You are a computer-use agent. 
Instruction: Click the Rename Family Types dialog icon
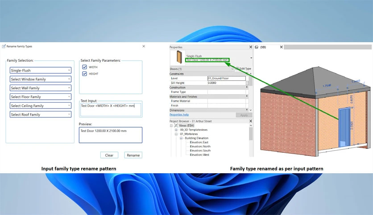(x=4, y=46)
